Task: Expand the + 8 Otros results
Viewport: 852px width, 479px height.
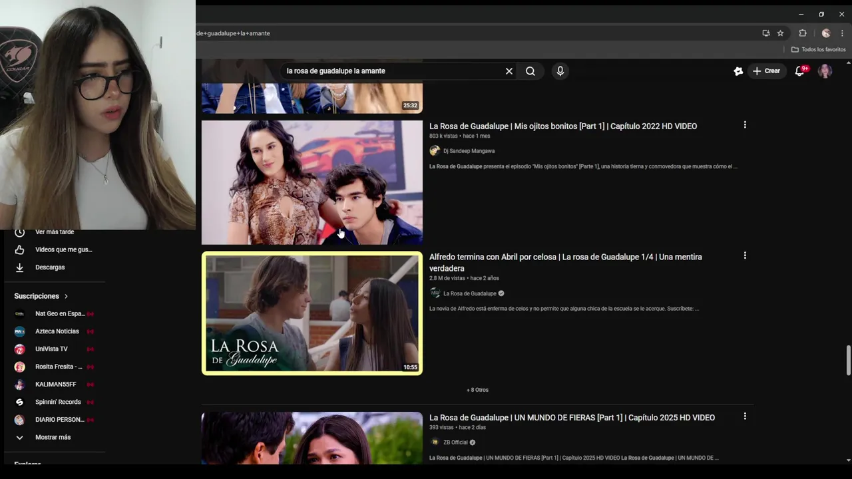Action: [x=477, y=390]
